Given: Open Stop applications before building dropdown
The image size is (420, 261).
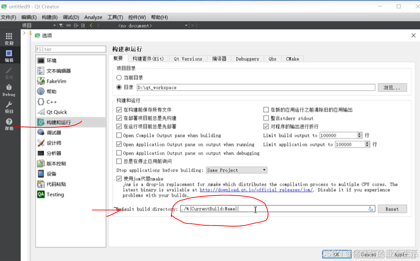Looking at the screenshot, I should click(236, 170).
